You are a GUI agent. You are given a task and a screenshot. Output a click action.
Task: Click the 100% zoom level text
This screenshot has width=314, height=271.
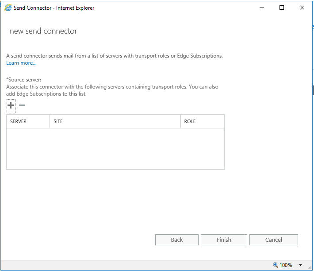click(x=286, y=265)
